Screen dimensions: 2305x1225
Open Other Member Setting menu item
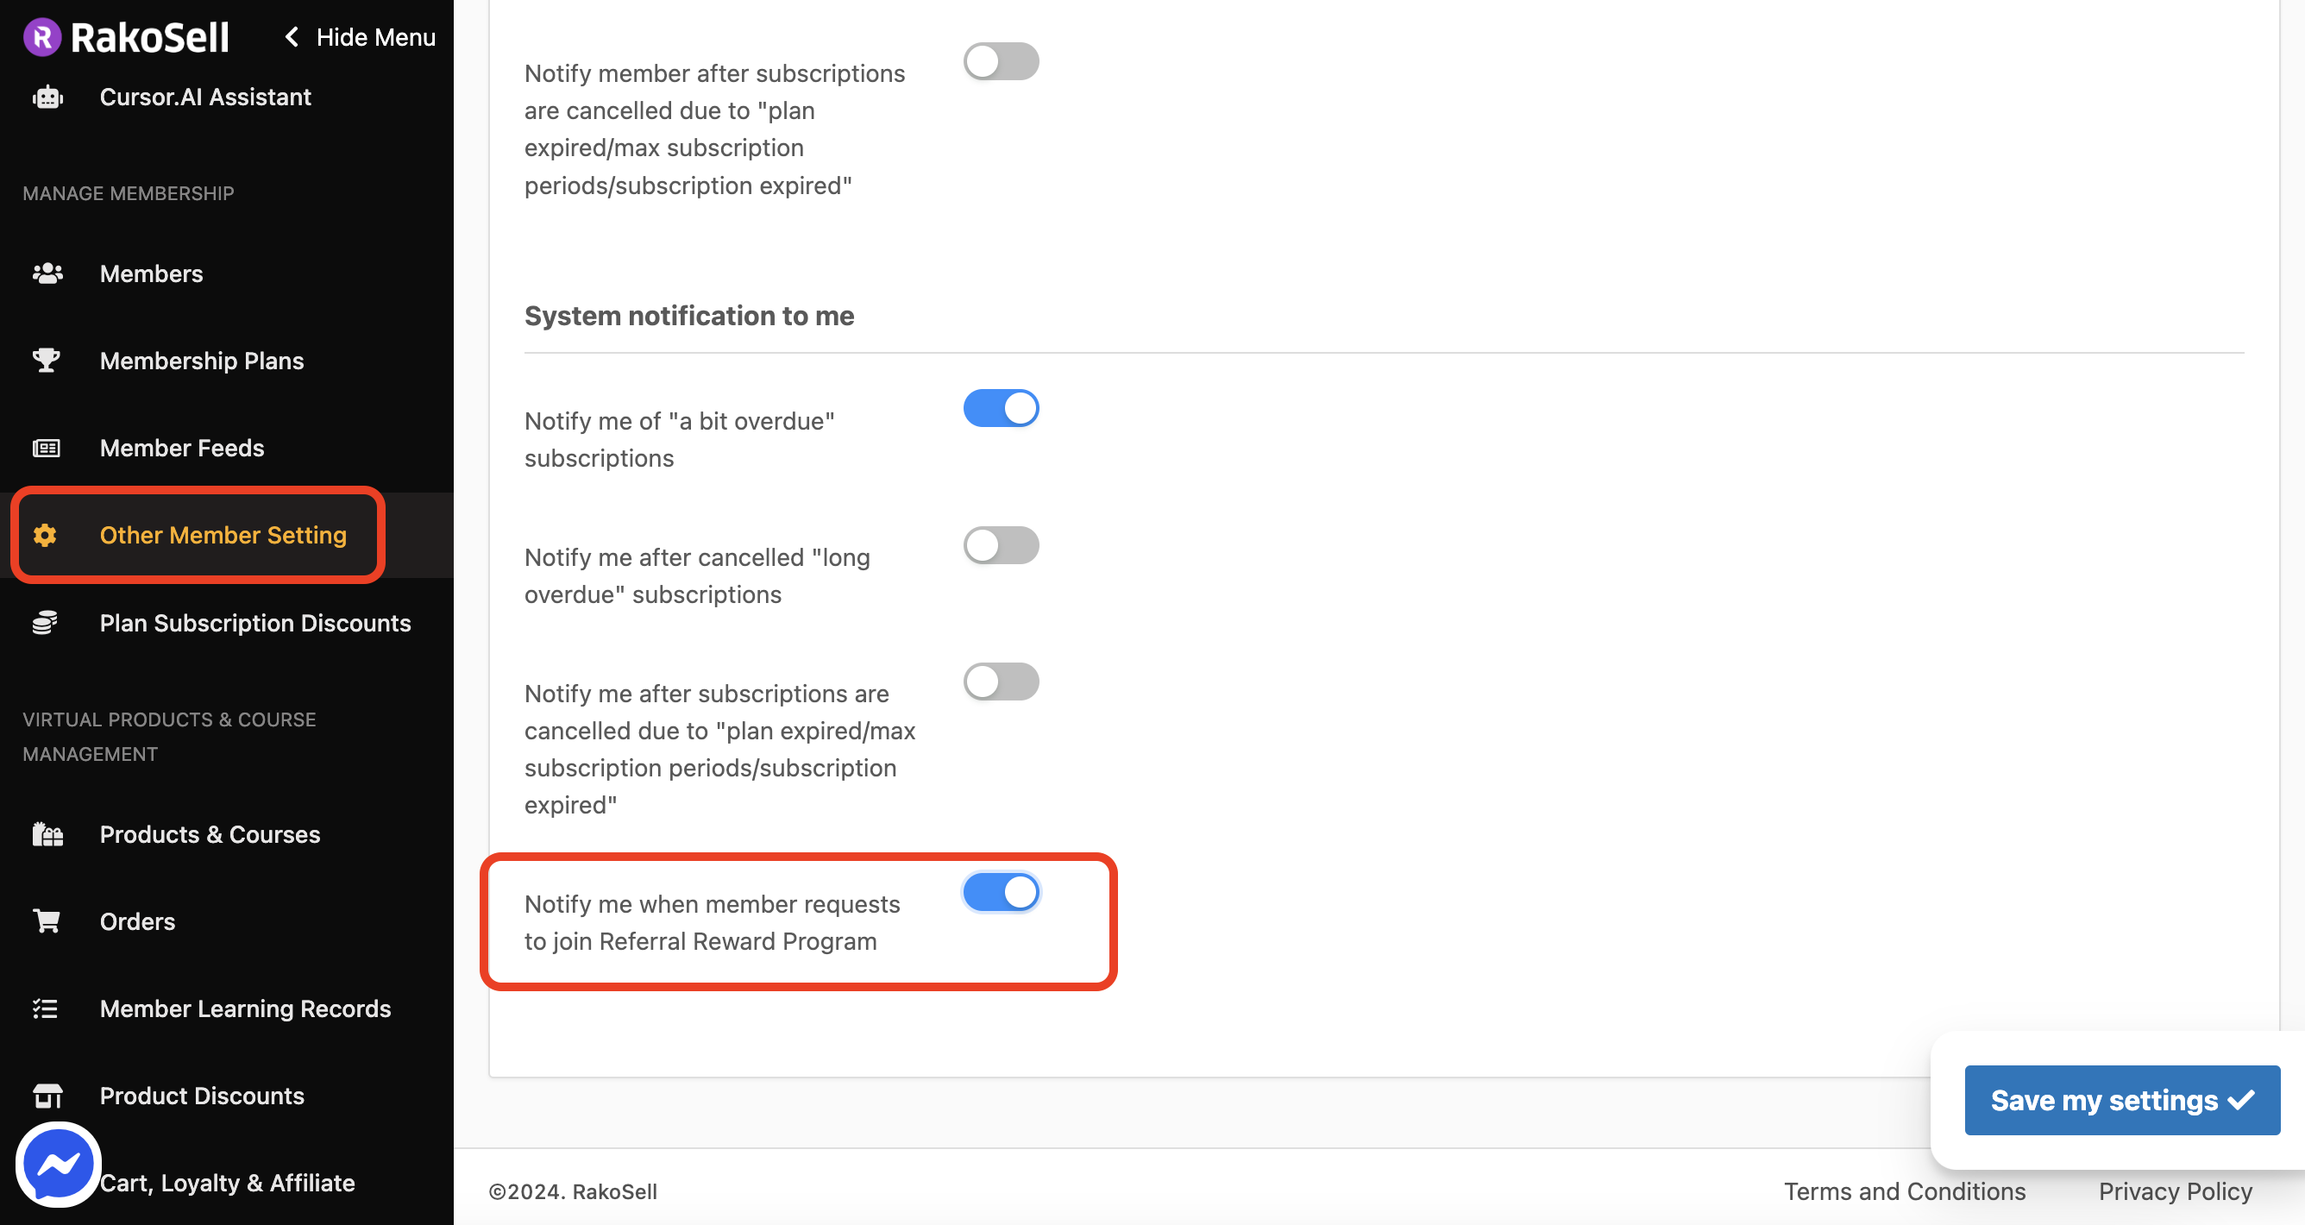pyautogui.click(x=223, y=534)
